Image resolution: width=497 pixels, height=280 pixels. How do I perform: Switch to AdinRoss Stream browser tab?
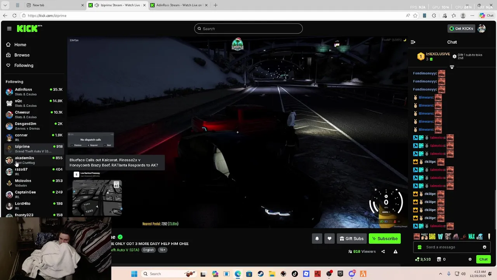[179, 5]
